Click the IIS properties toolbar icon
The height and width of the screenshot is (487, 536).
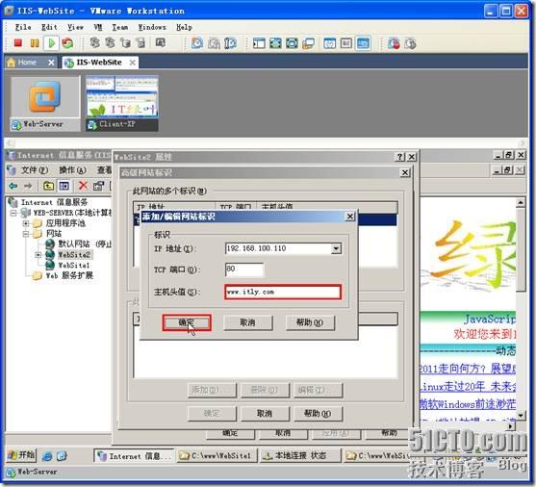pos(98,186)
